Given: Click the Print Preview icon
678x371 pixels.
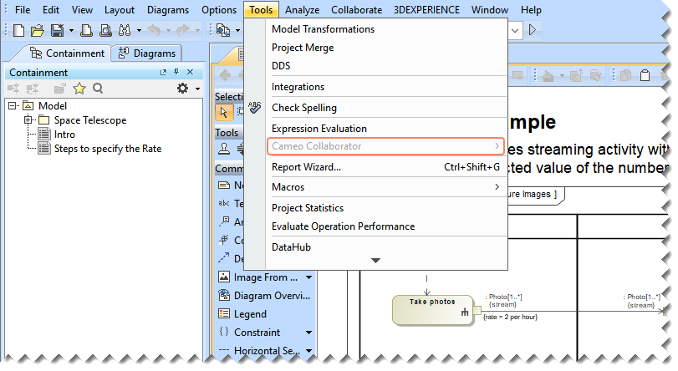Looking at the screenshot, I should pos(105,30).
